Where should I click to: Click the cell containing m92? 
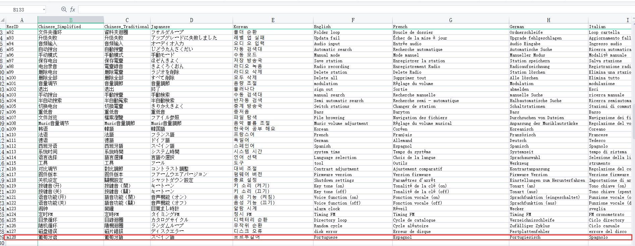point(22,32)
